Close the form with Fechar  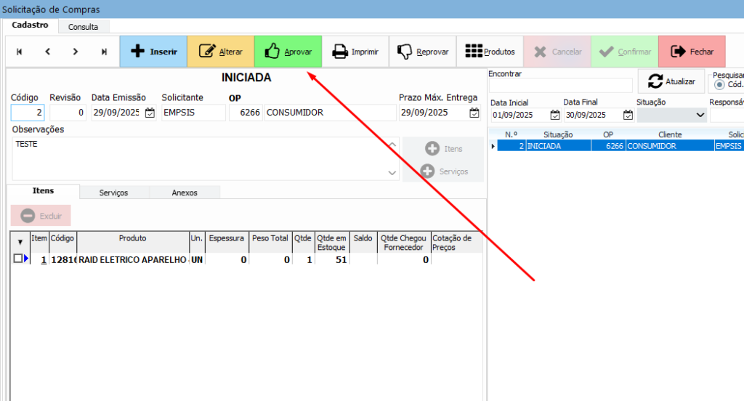pos(691,52)
